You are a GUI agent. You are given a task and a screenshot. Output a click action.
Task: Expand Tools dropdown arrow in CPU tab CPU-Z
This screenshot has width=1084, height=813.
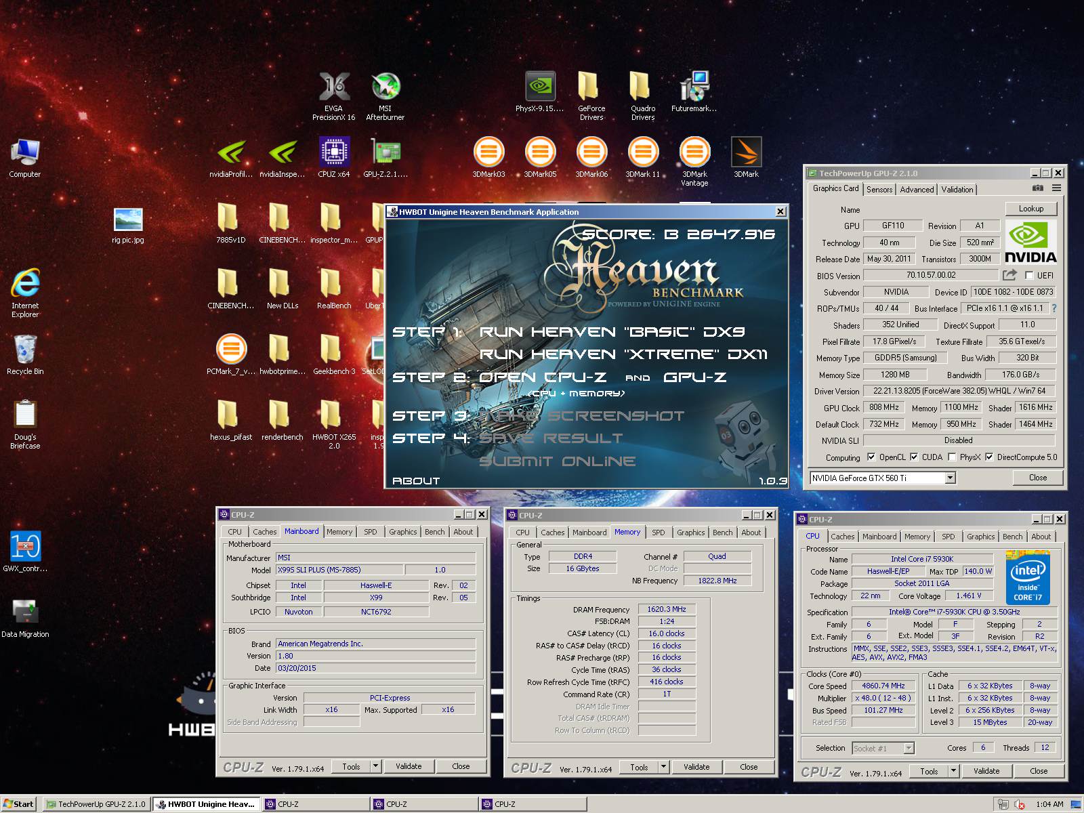(953, 771)
